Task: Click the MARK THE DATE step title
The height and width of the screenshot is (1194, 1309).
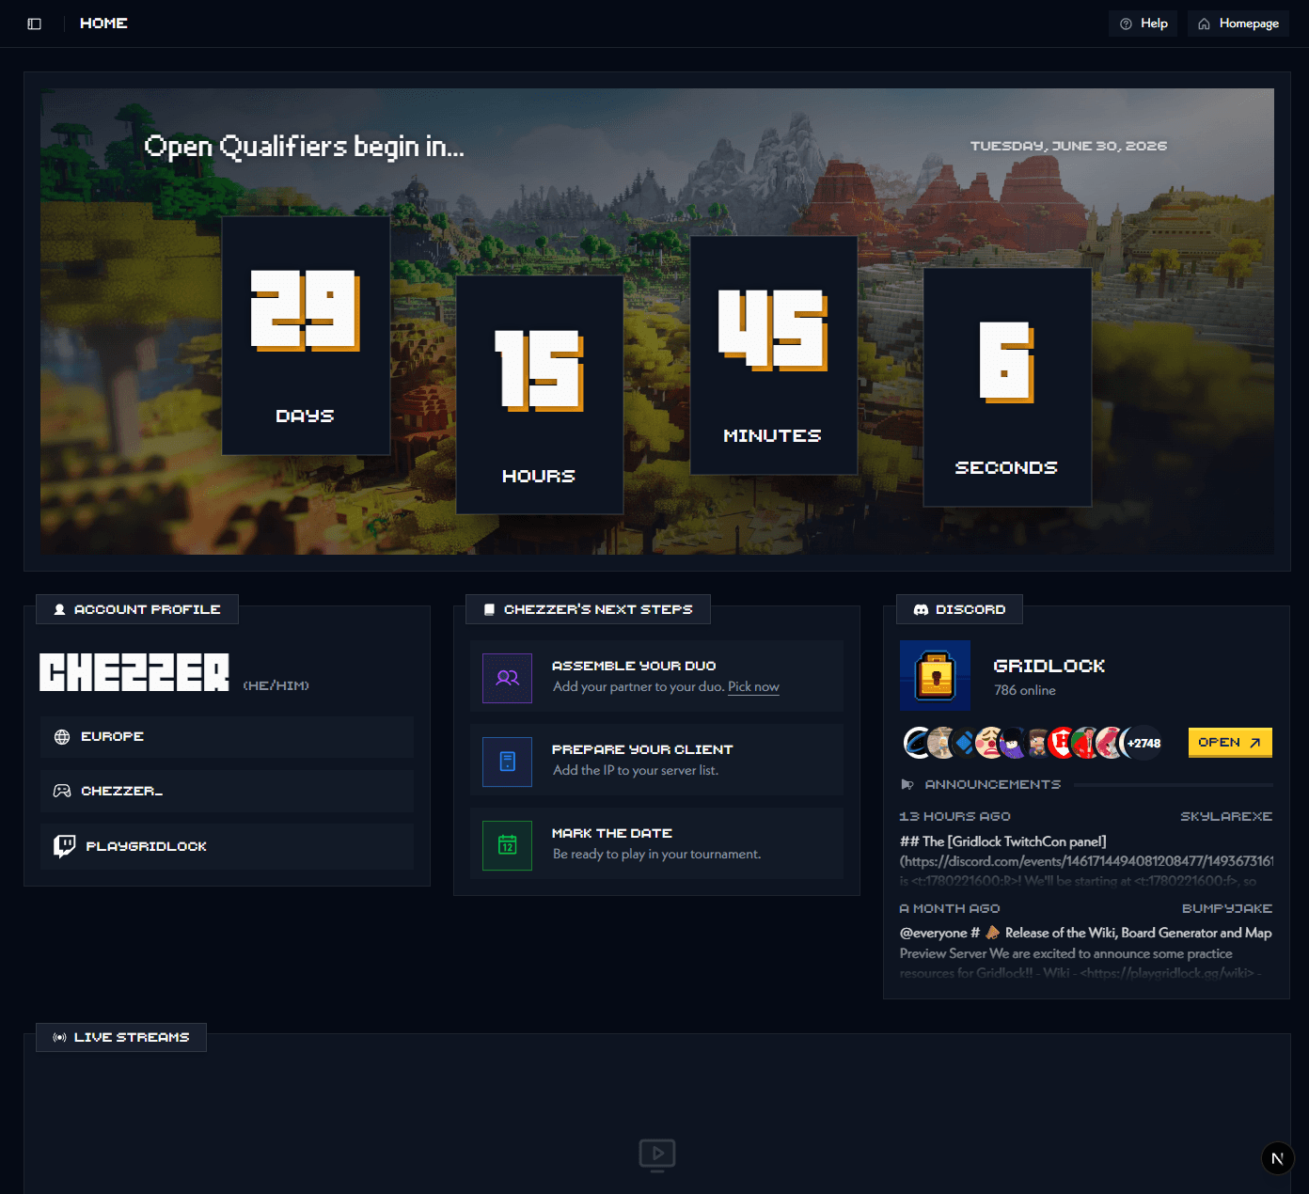Action: [612, 833]
